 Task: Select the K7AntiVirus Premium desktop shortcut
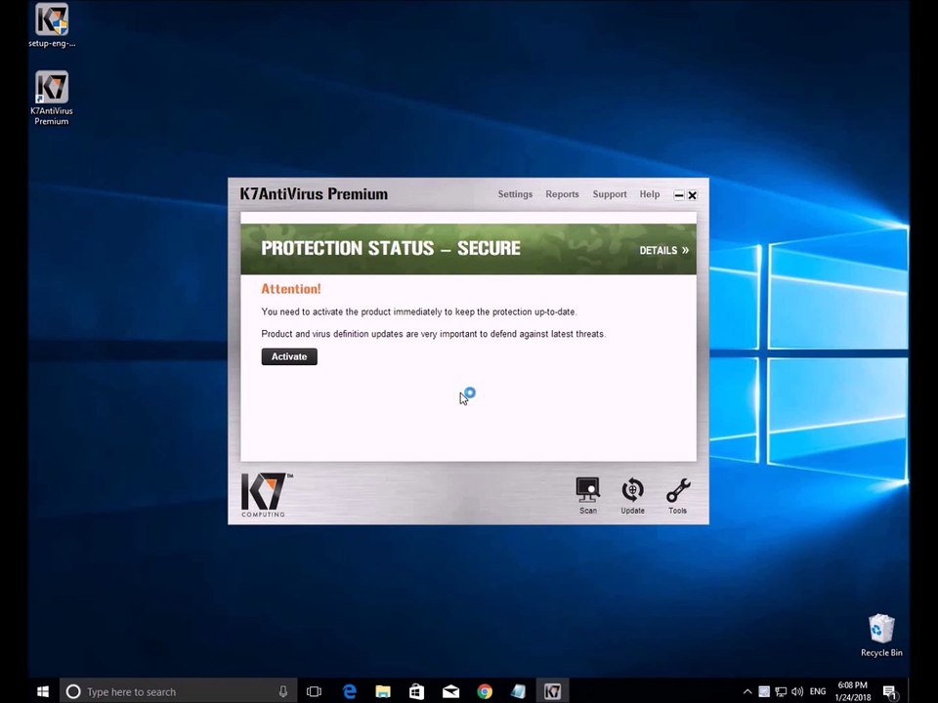coord(52,98)
